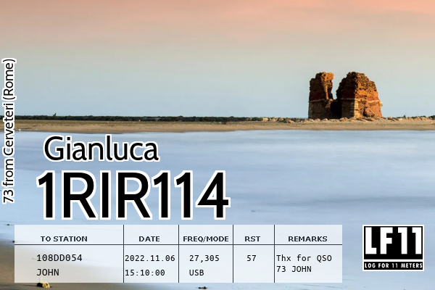Select the REMARKS column header
435x290 pixels.
(x=307, y=239)
